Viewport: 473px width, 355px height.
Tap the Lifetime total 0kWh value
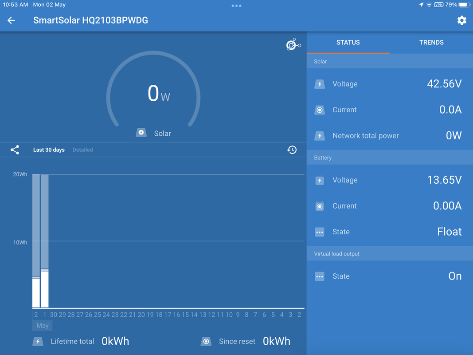click(x=115, y=341)
